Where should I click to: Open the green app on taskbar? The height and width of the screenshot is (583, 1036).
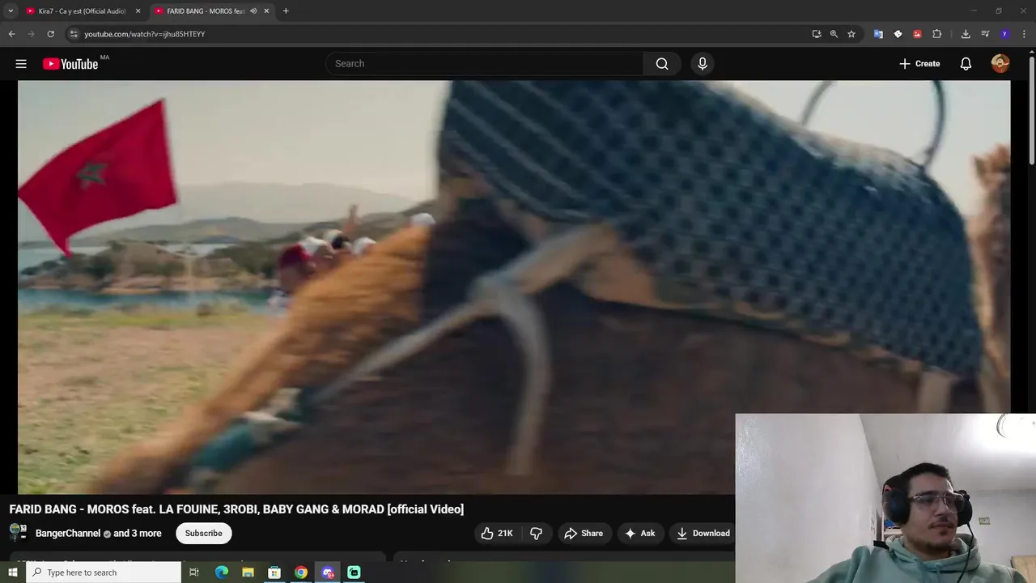(354, 572)
